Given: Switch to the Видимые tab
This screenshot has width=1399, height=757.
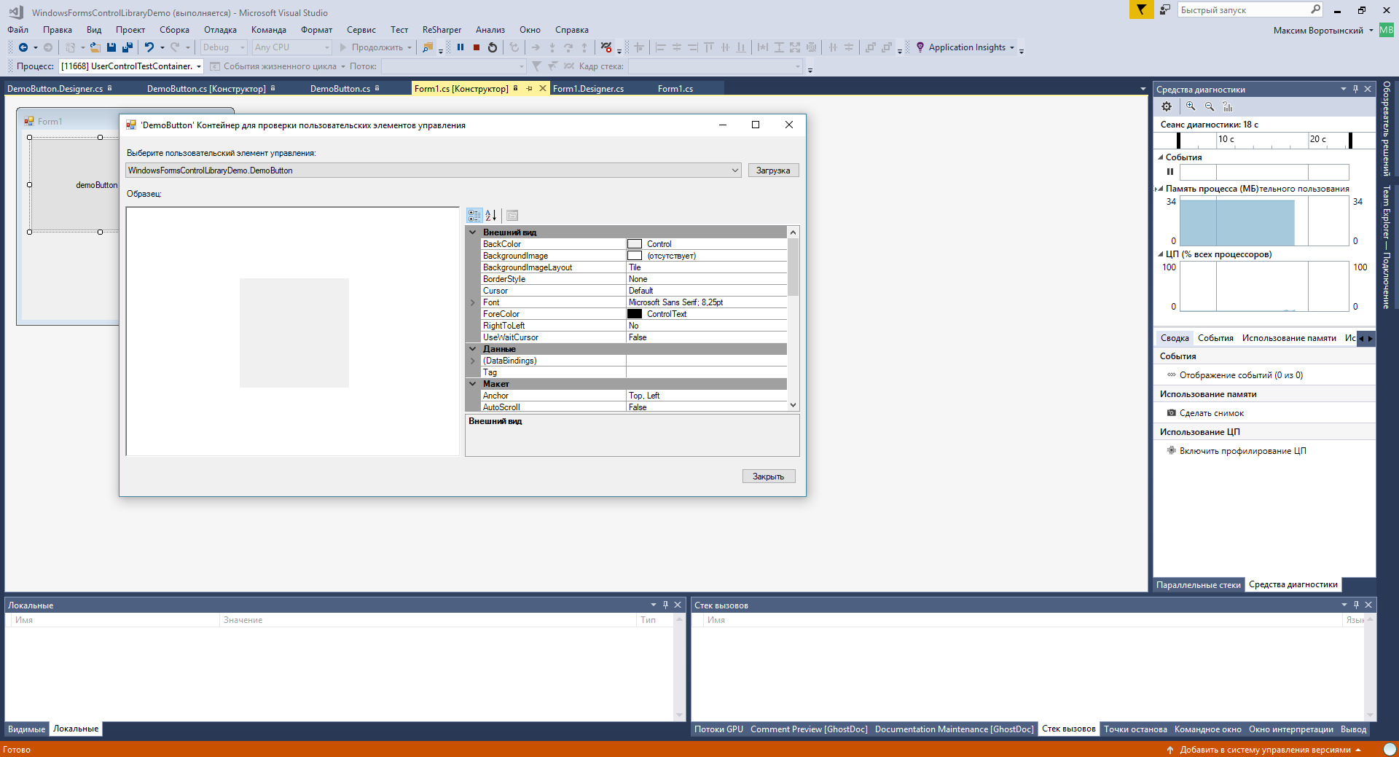Looking at the screenshot, I should pyautogui.click(x=26, y=729).
